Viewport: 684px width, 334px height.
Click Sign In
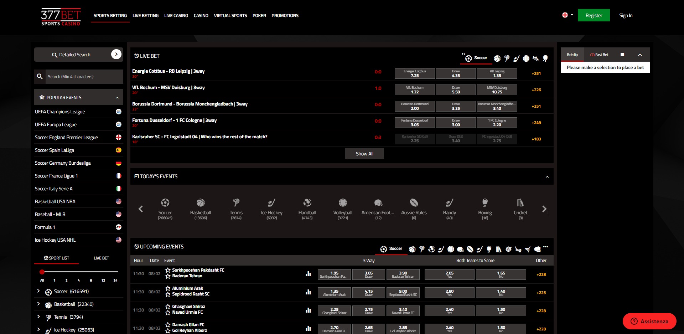[x=626, y=15]
